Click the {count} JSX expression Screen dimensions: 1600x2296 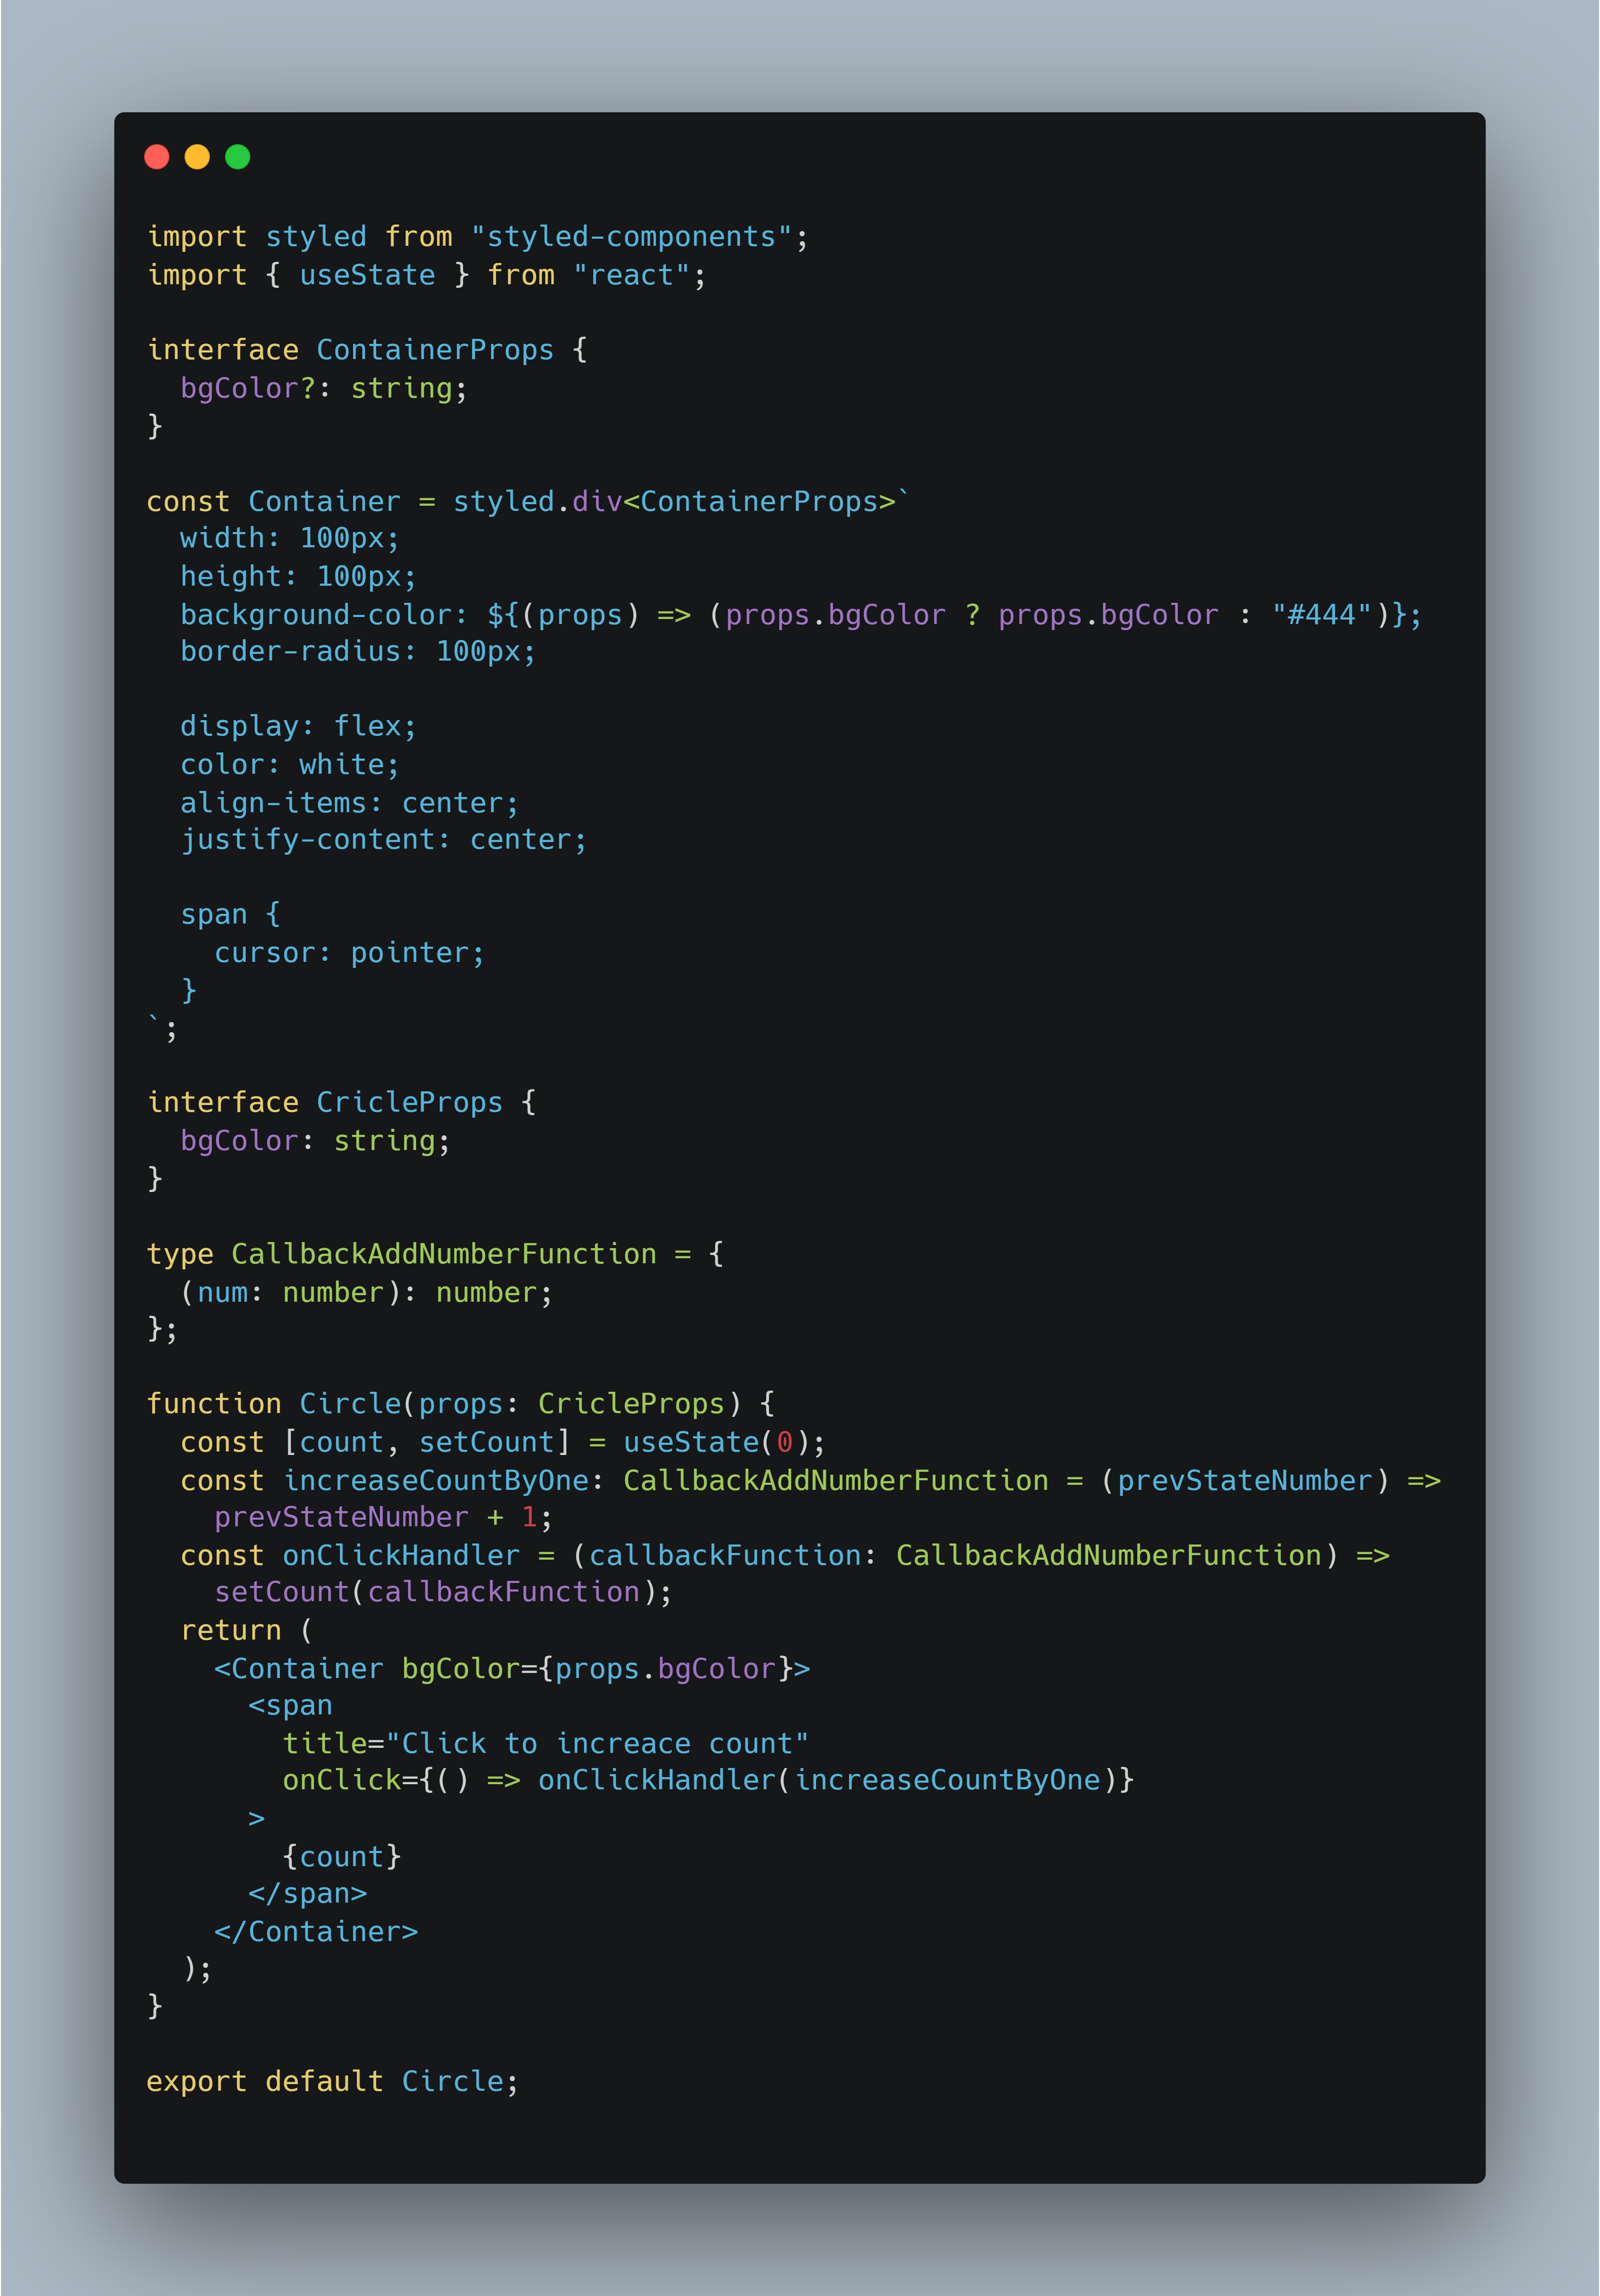[342, 1857]
